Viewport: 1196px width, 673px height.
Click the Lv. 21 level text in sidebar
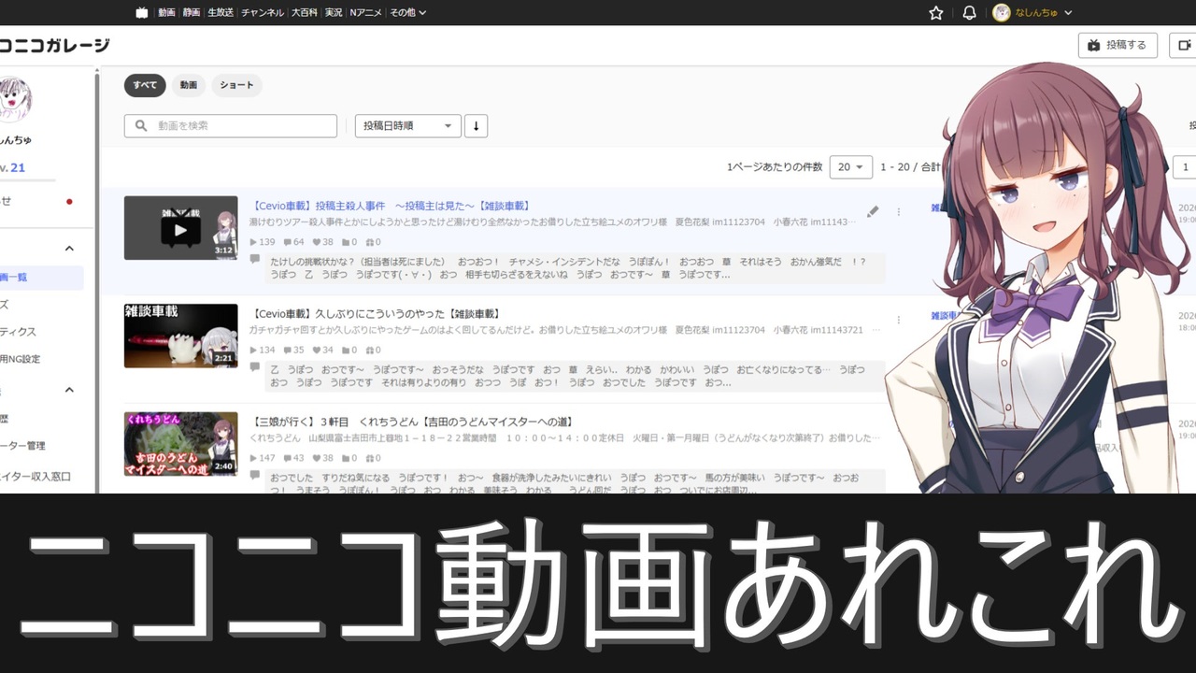[13, 167]
